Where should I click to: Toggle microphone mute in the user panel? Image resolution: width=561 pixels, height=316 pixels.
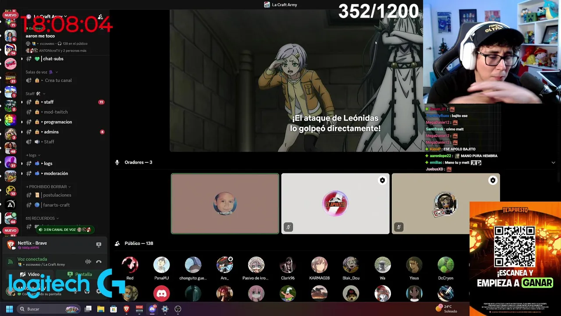pyautogui.click(x=76, y=291)
